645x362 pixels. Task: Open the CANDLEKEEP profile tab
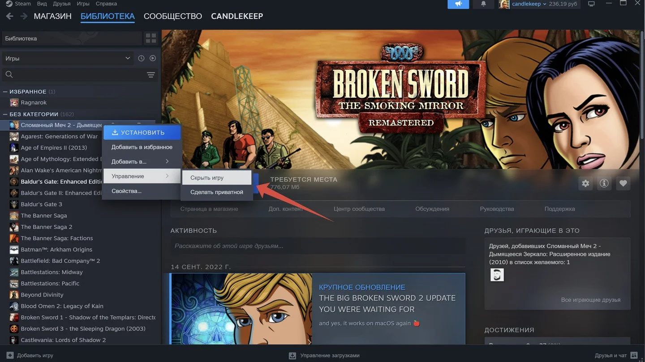tap(237, 17)
